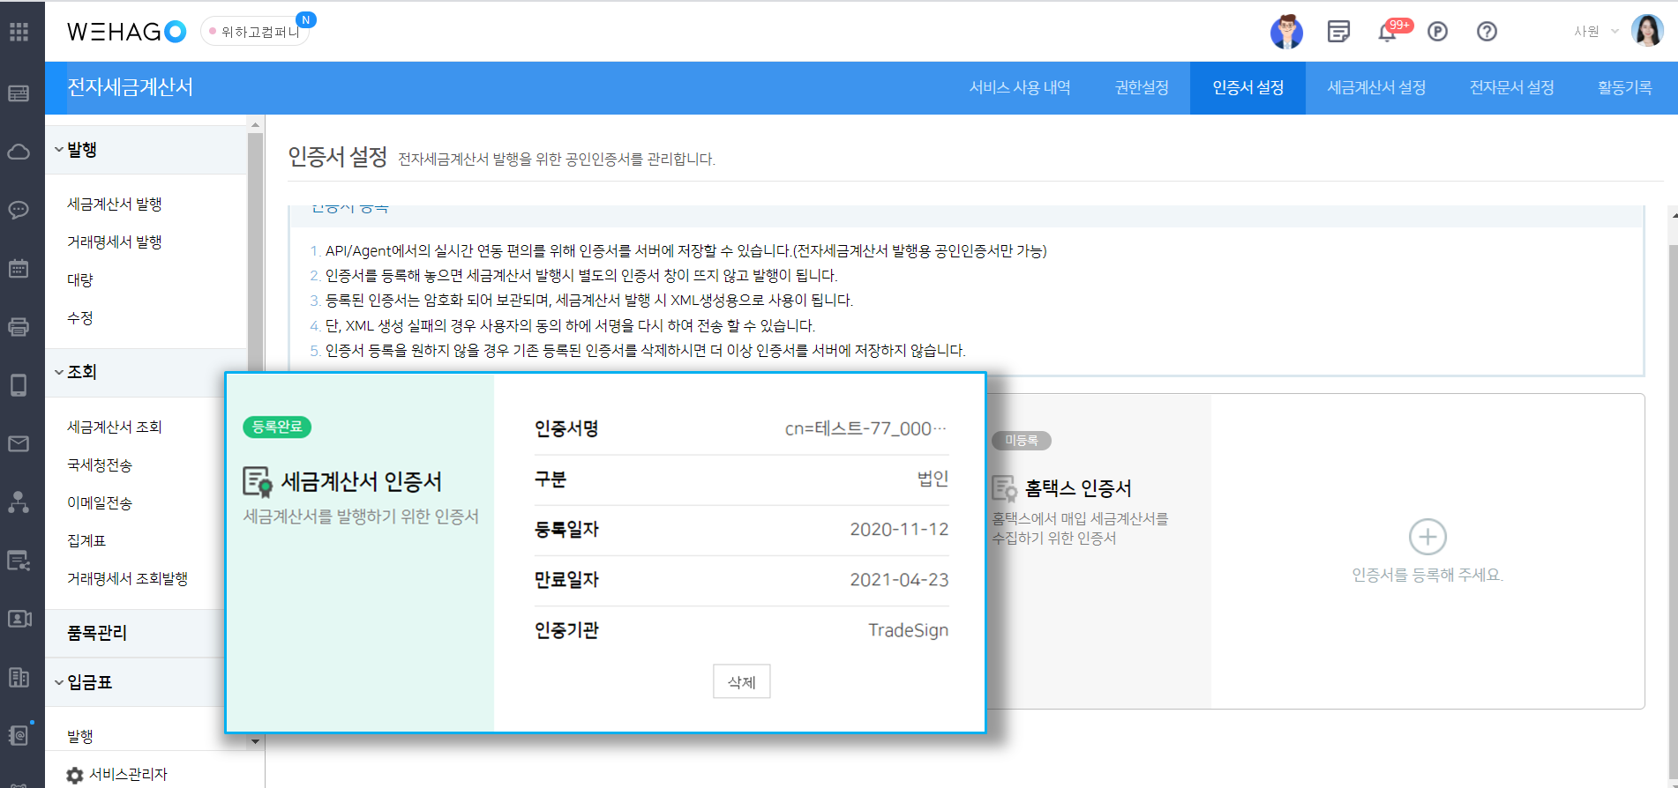Switch to 권한설정 tab

pyautogui.click(x=1142, y=87)
